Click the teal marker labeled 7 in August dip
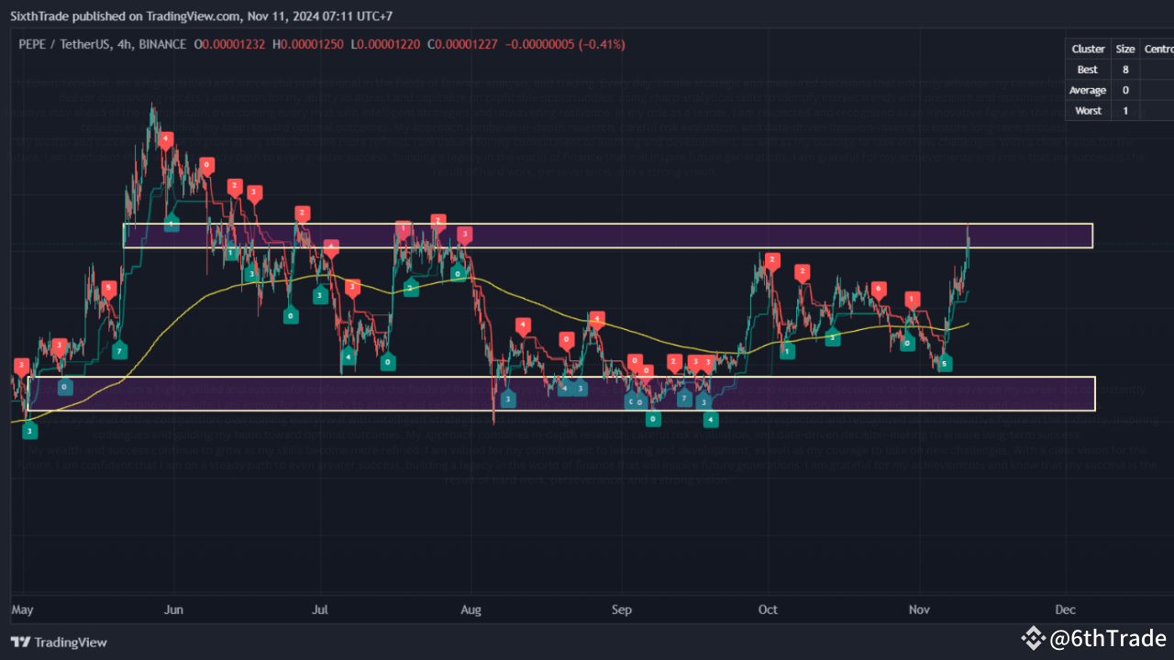The image size is (1174, 660). [x=683, y=397]
